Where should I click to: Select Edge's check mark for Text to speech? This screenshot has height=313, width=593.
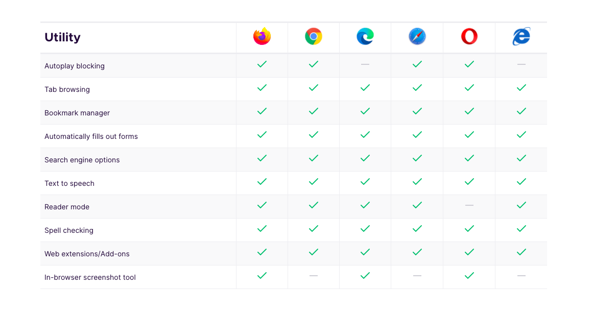point(365,182)
